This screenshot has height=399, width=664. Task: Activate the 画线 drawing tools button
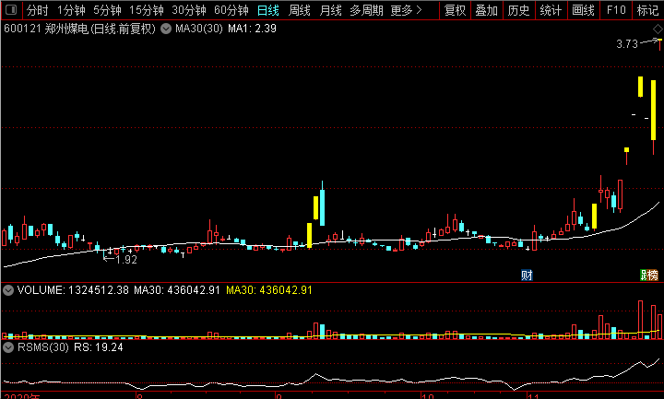coord(583,10)
